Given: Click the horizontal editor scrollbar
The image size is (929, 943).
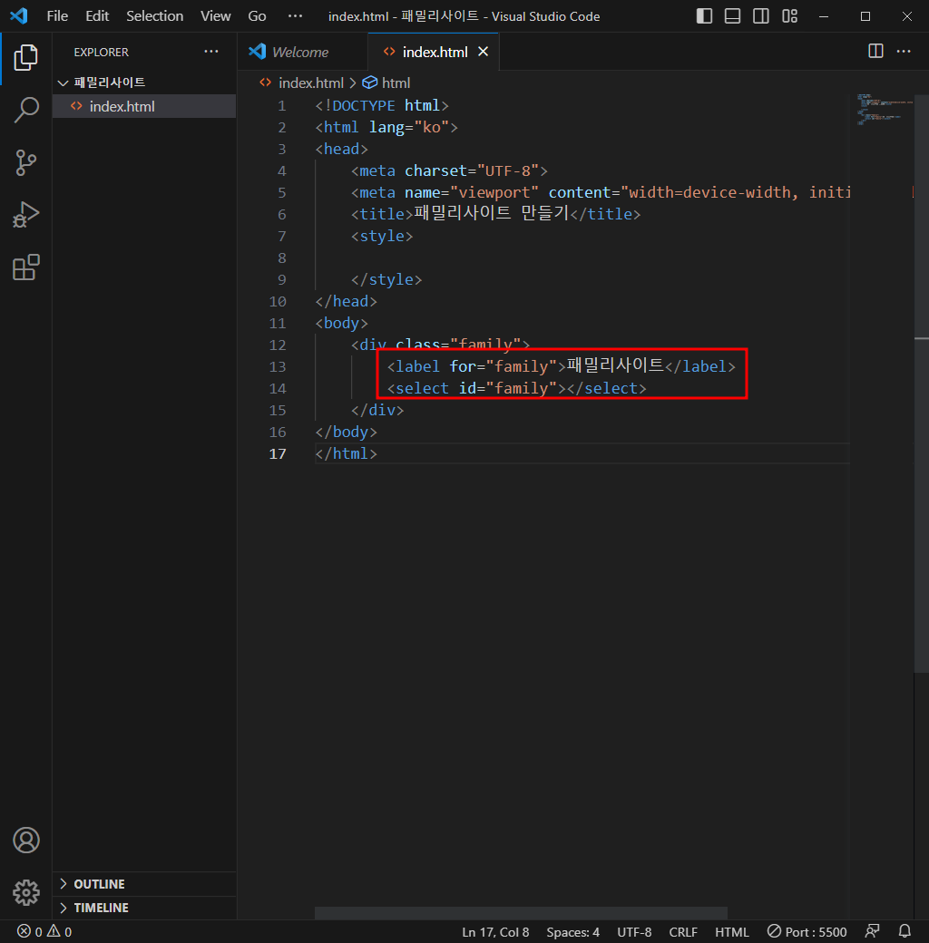Looking at the screenshot, I should click(x=521, y=913).
